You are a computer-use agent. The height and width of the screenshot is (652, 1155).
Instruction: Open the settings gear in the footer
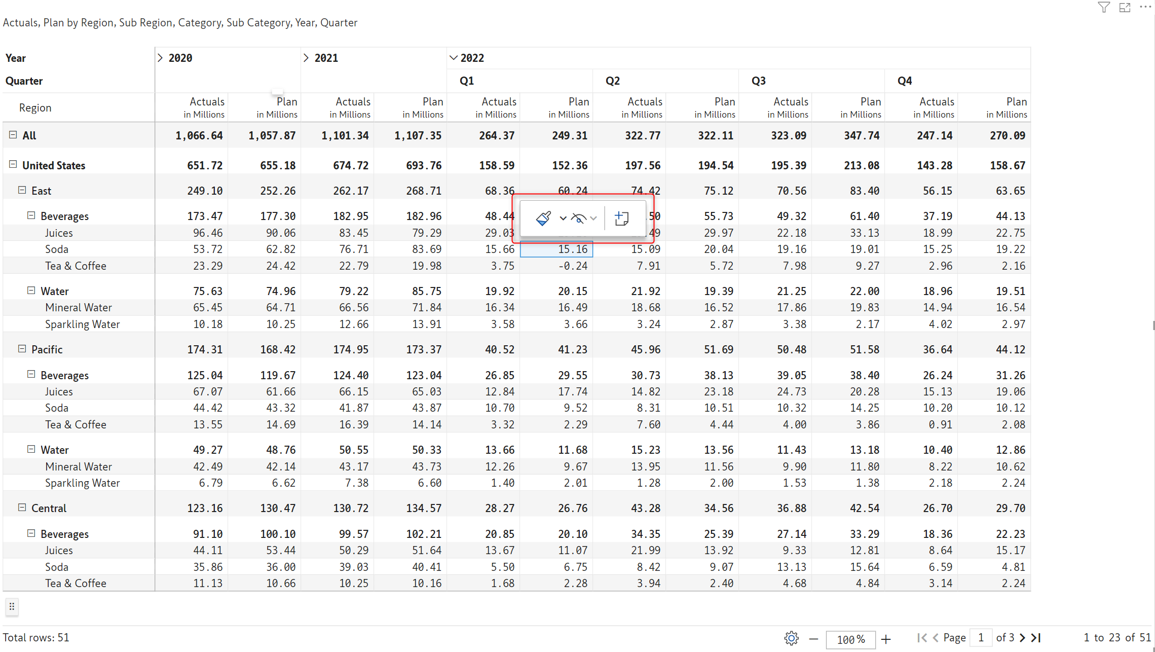pos(791,638)
